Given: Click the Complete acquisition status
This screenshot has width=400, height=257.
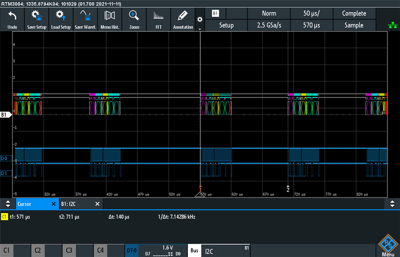Looking at the screenshot, I should tap(354, 13).
